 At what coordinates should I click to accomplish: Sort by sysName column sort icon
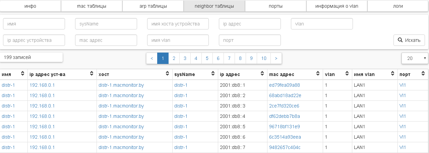(x=212, y=74)
